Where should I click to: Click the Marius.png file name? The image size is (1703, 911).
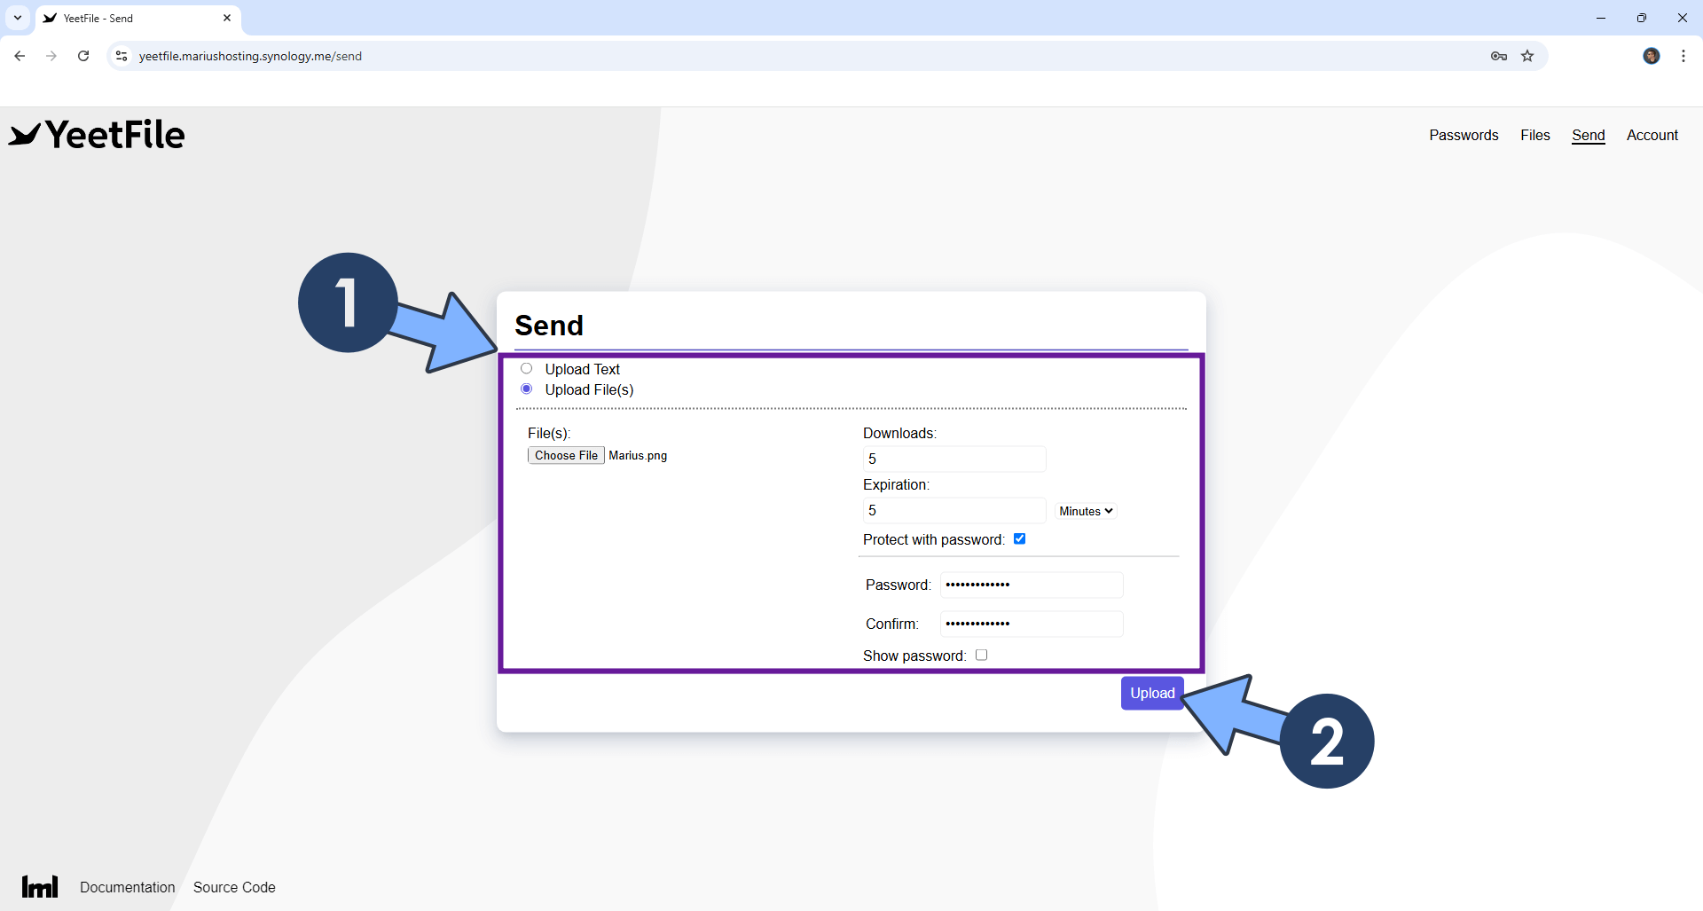click(x=638, y=455)
